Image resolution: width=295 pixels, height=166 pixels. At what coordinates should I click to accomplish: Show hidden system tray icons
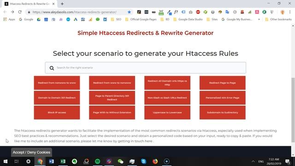253,161
